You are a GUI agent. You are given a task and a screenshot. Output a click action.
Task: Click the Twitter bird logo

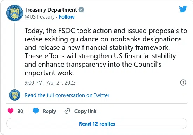pyautogui.click(x=183, y=9)
